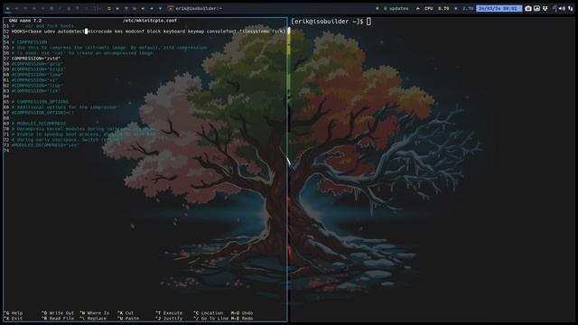Click the camera screenshot tray icon
The height and width of the screenshot is (325, 578).
pos(527,8)
